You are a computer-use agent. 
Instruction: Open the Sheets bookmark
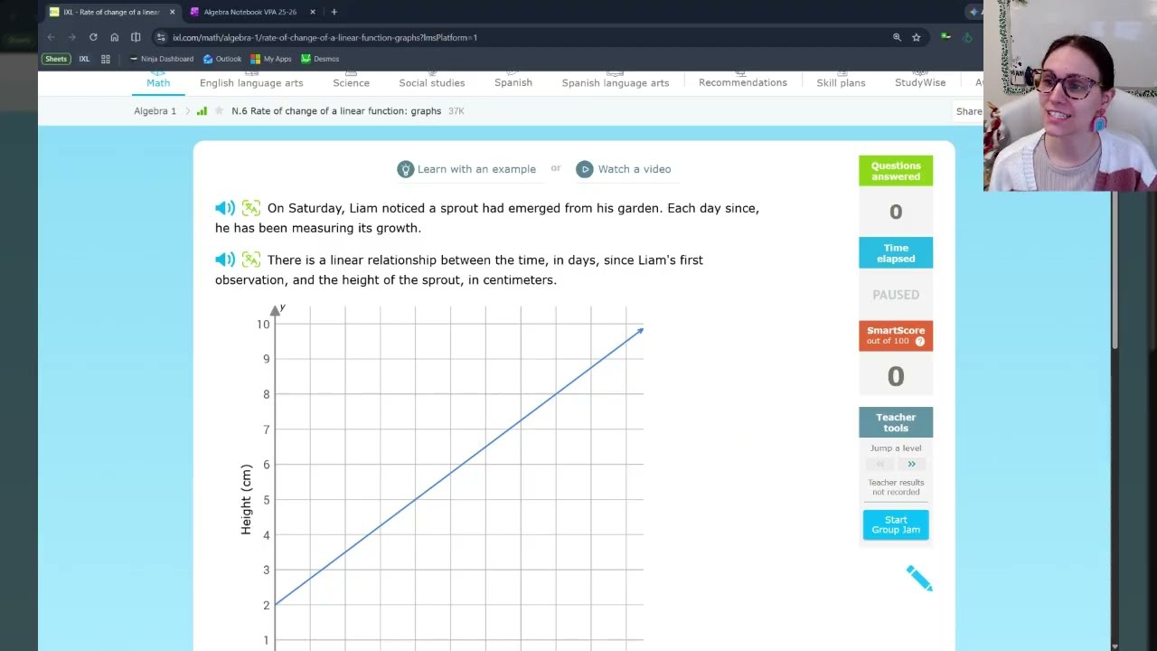[x=56, y=59]
